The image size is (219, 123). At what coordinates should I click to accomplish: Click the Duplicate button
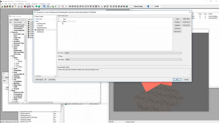[x=177, y=25]
